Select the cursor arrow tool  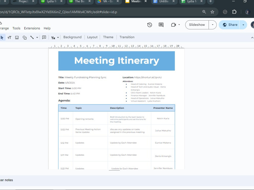[2, 37]
